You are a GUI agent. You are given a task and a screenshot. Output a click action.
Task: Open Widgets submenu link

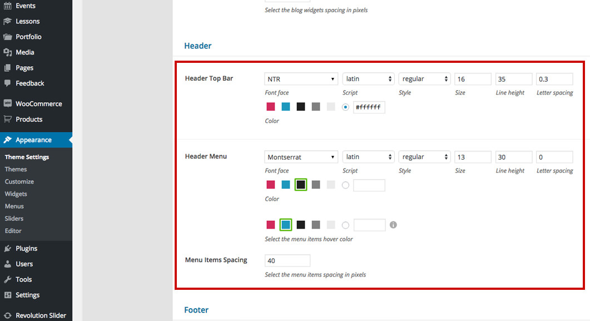16,194
